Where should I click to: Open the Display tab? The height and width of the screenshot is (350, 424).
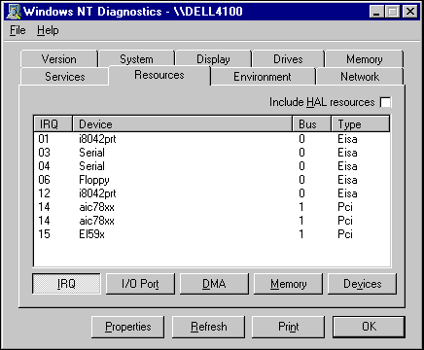[213, 59]
